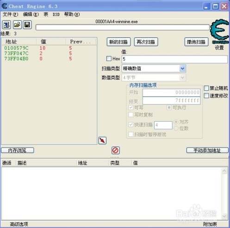Close the Cheat Engine window
Viewport: 230px width, 228px height.
(x=224, y=6)
